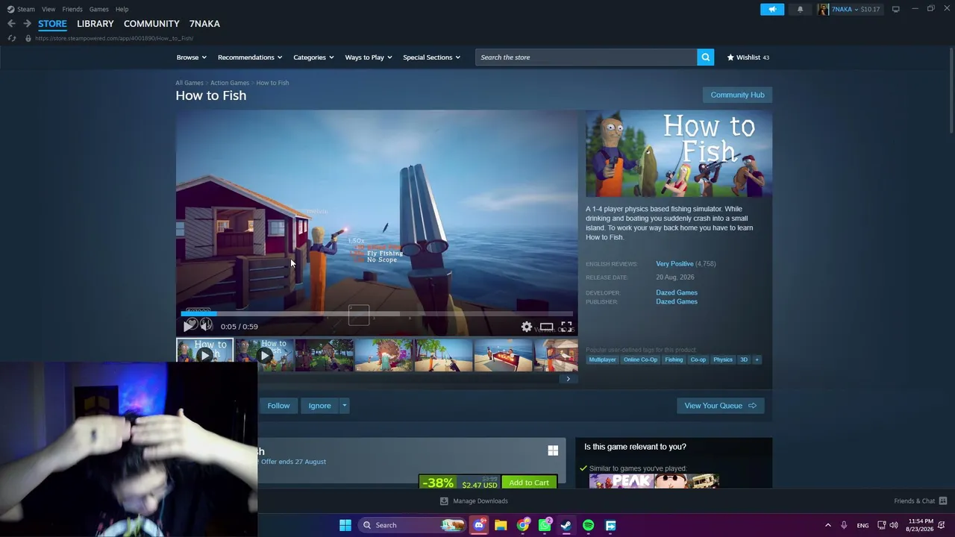Viewport: 955px width, 537px height.
Task: Show hidden system tray icons
Action: coord(827,525)
